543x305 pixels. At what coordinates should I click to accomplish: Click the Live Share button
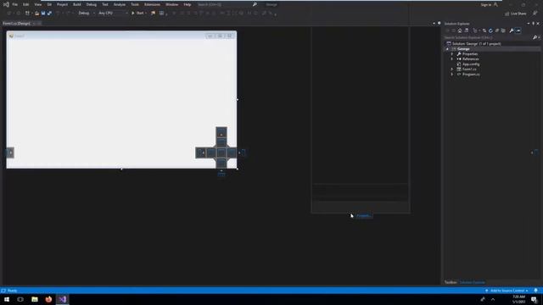516,14
